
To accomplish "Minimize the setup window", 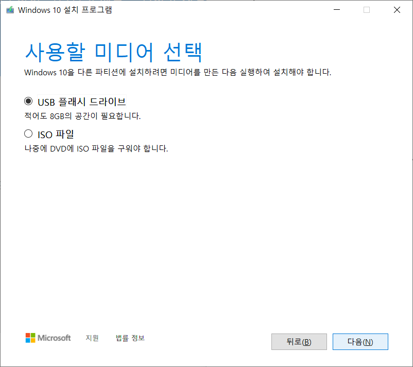I will tap(336, 9).
